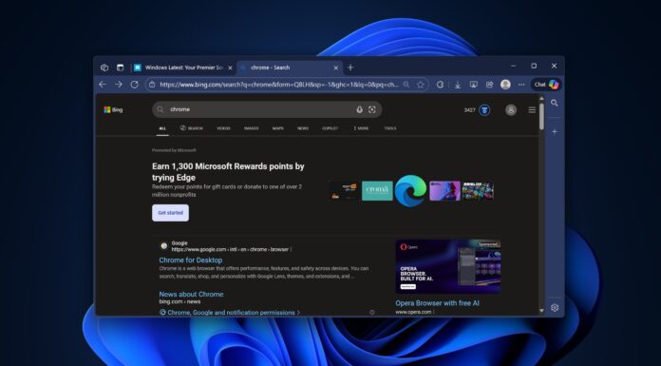Click the google.com result URL

click(230, 249)
